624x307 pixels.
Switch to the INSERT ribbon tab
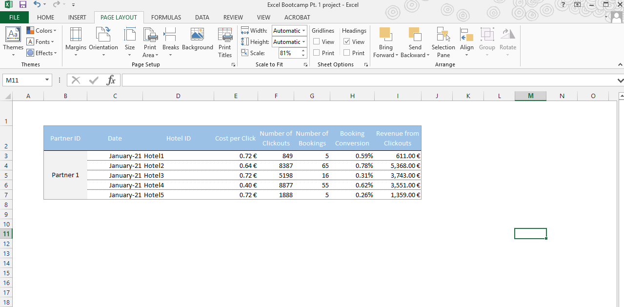pos(77,17)
